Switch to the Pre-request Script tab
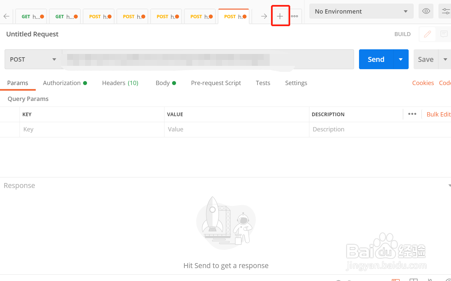 [x=216, y=83]
